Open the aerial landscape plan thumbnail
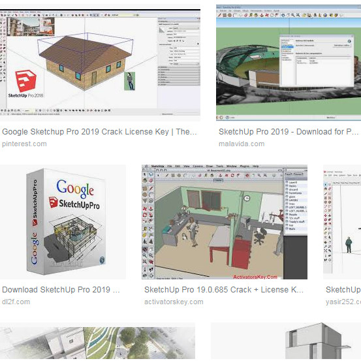Viewport: 361px width, 361px height. (97, 341)
